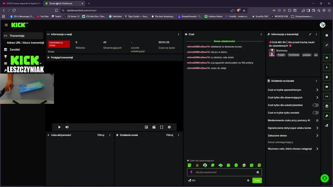
Task: Open chat settings gear icon
Action: click(248, 181)
